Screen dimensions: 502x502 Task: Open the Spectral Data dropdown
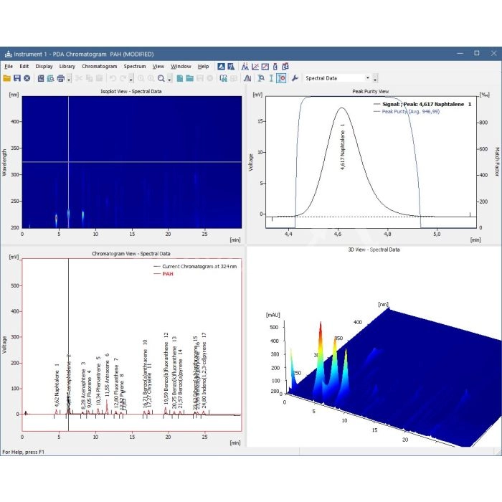point(368,78)
